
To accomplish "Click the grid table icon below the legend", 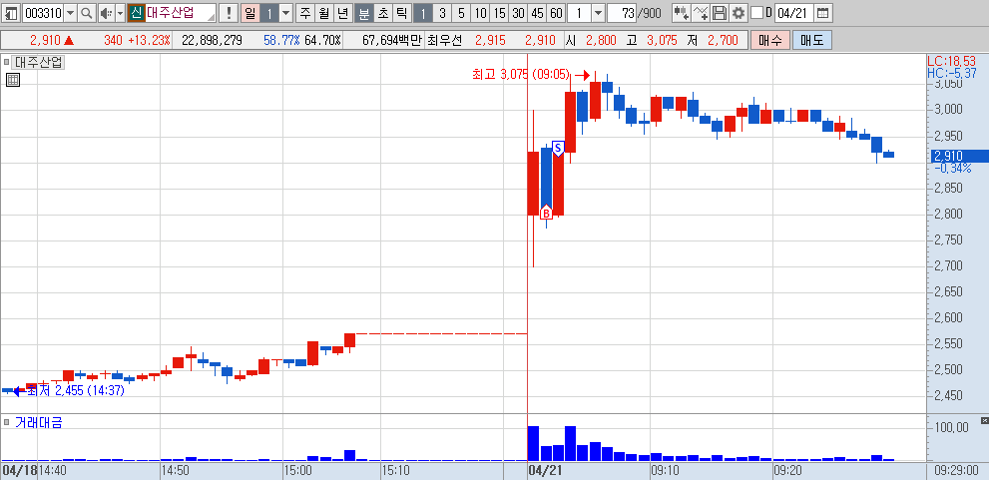I will (13, 80).
